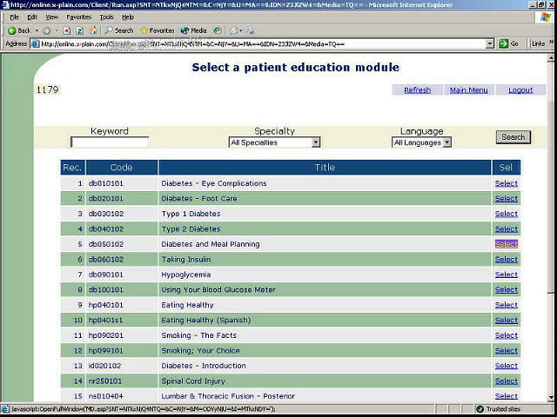Screen dimensions: 557x417
Task: Click the History icon in toolbar
Action: pyautogui.click(x=218, y=30)
